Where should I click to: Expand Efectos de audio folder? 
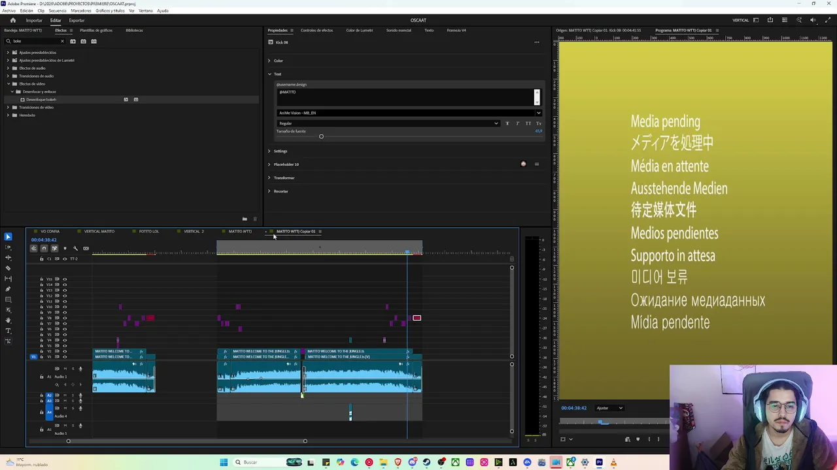tap(8, 68)
